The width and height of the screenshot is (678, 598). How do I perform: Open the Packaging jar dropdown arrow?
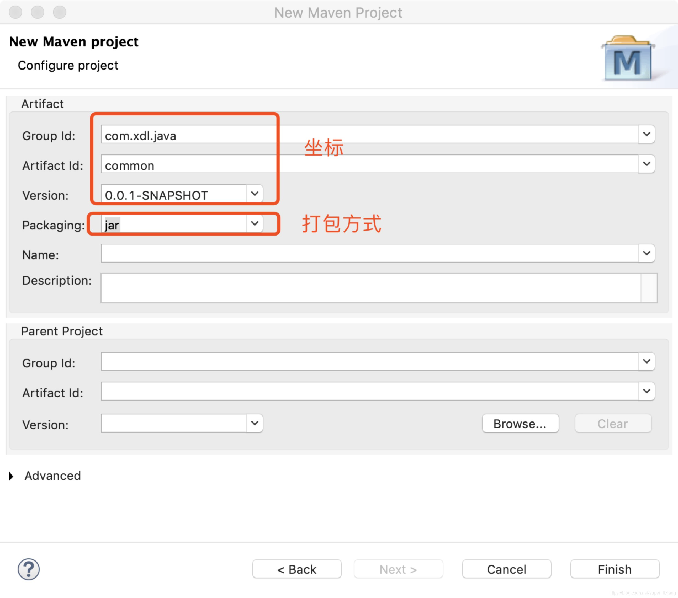click(x=255, y=223)
